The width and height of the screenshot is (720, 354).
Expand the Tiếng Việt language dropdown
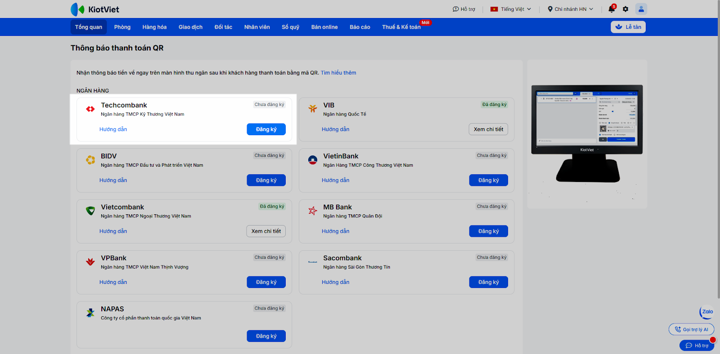(511, 9)
